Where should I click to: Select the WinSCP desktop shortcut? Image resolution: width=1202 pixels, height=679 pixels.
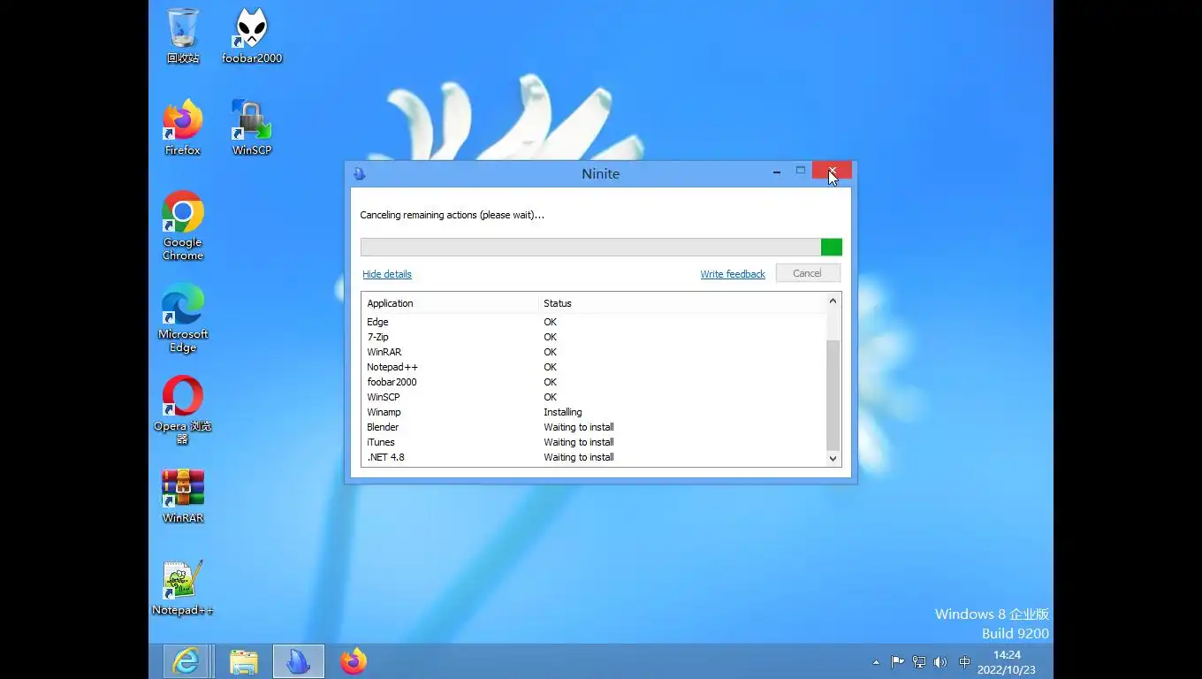252,127
